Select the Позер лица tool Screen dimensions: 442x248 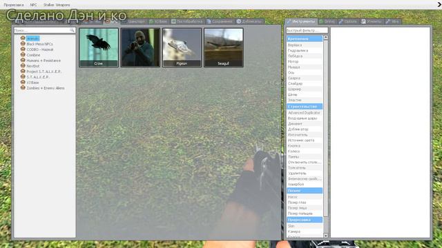(x=305, y=208)
